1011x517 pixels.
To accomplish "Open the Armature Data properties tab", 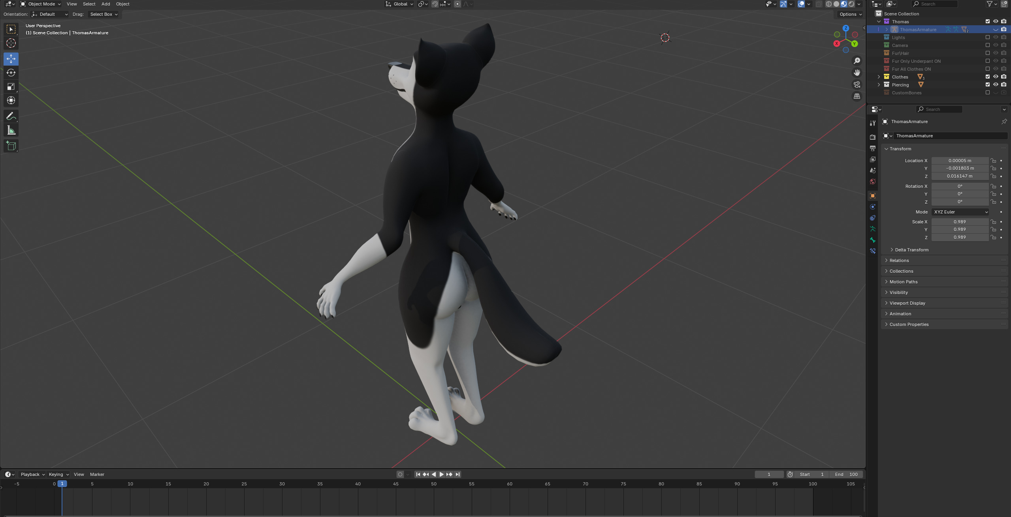I will (873, 229).
